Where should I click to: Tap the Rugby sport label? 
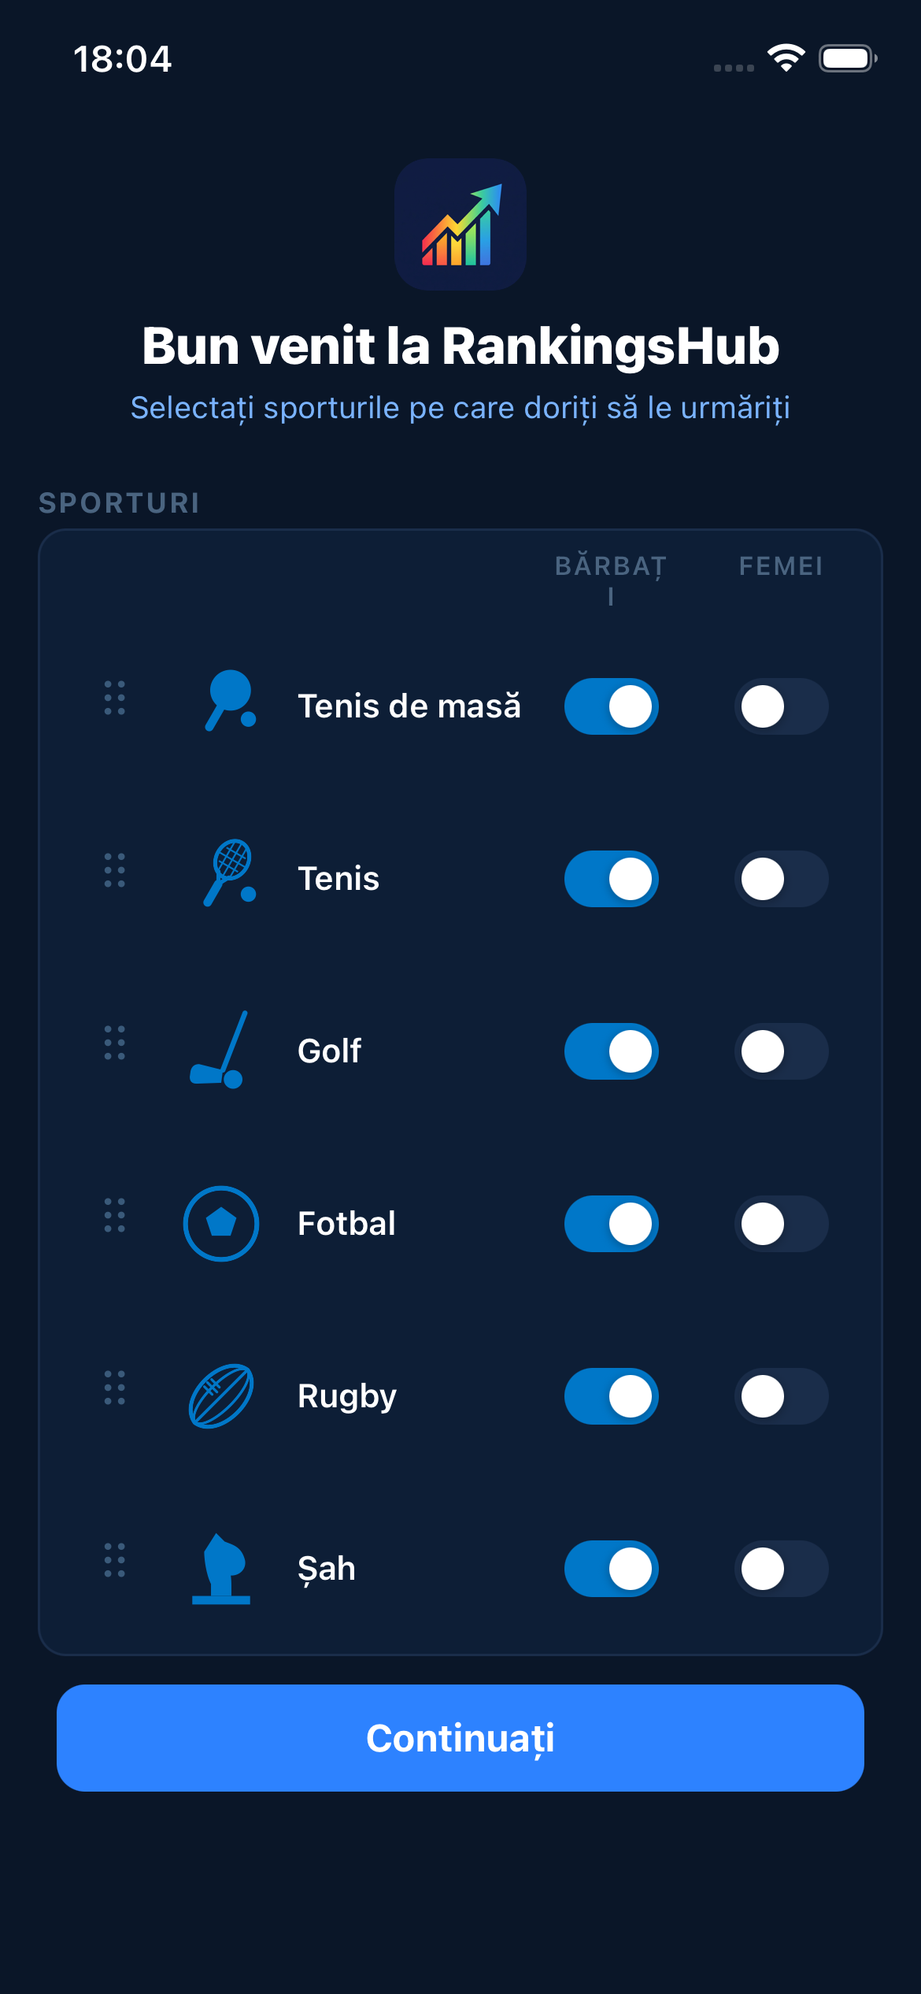(347, 1396)
